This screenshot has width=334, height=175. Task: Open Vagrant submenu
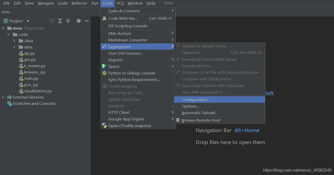click(x=138, y=60)
